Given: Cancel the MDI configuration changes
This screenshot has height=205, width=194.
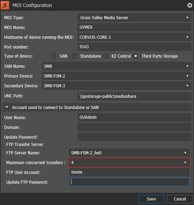Looking at the screenshot, I should 180,199.
